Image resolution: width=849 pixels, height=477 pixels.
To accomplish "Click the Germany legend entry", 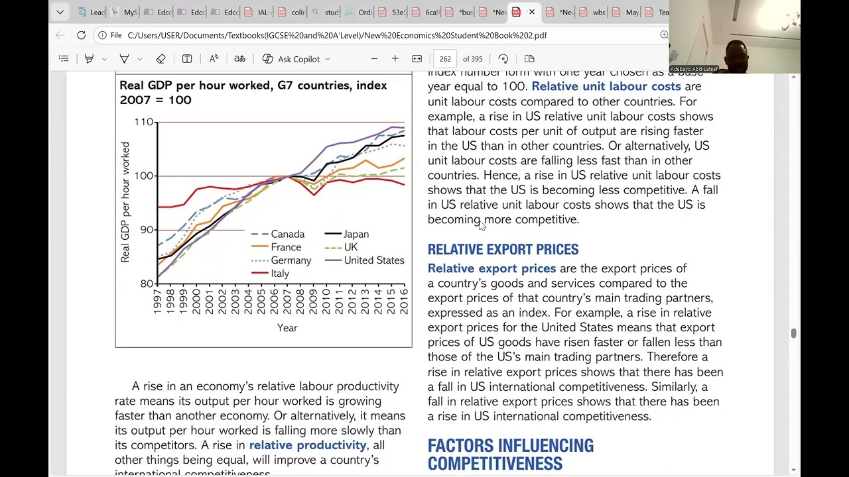I will pyautogui.click(x=281, y=260).
